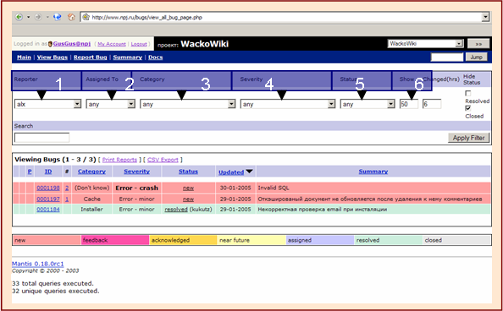
Task: Click the assigned status legend swatch
Action: [x=320, y=240]
